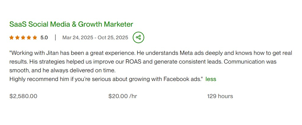Click the fourth orange rating star
Image resolution: width=302 pixels, height=125 pixels.
29,38
